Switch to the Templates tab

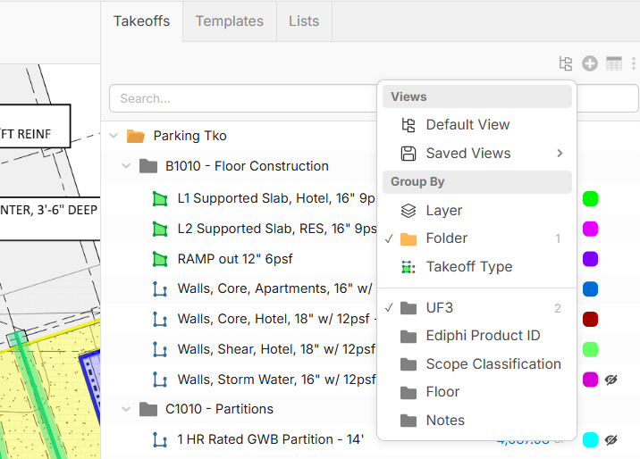click(229, 21)
